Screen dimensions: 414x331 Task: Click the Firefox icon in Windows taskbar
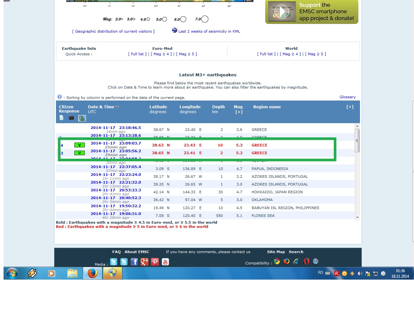93,273
